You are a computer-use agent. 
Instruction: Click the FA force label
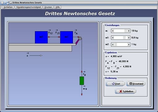pos(76,32)
